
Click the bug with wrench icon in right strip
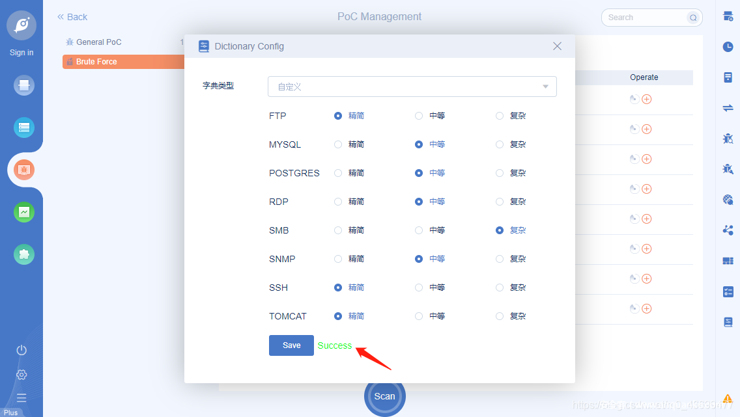click(728, 168)
